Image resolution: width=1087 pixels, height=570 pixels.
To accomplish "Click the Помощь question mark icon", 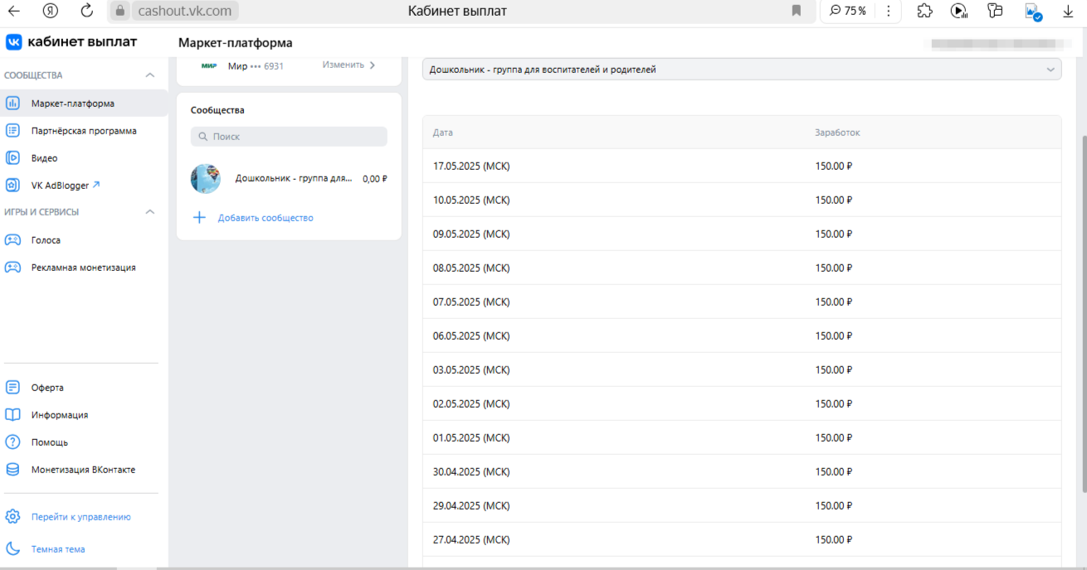I will pos(12,442).
